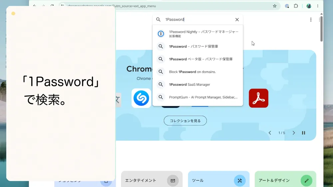Open the web store page three-dot menu
This screenshot has height=187, width=333.
click(x=311, y=20)
